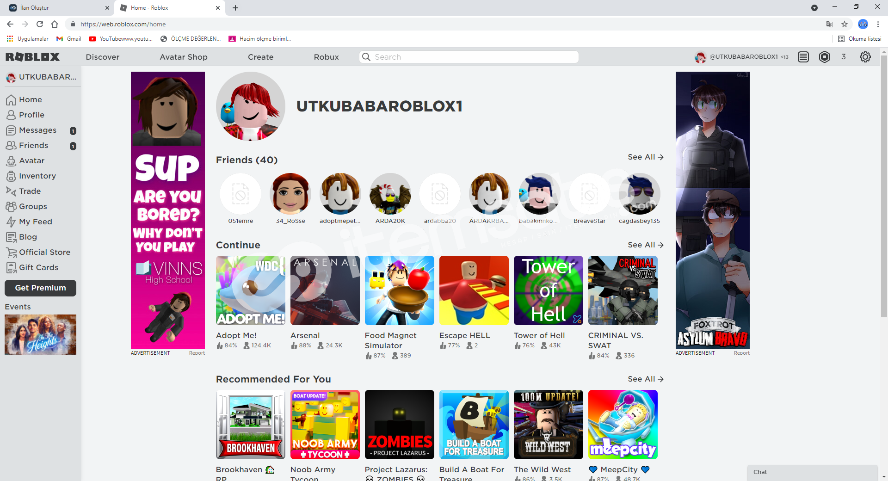Screen dimensions: 888x481
Task: Open Create in top navigation
Action: pyautogui.click(x=260, y=57)
